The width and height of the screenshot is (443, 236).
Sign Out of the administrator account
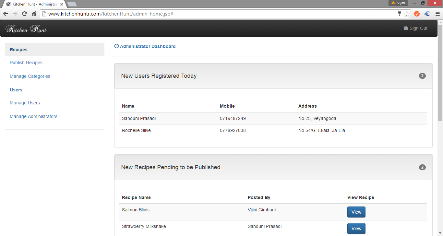pyautogui.click(x=415, y=28)
